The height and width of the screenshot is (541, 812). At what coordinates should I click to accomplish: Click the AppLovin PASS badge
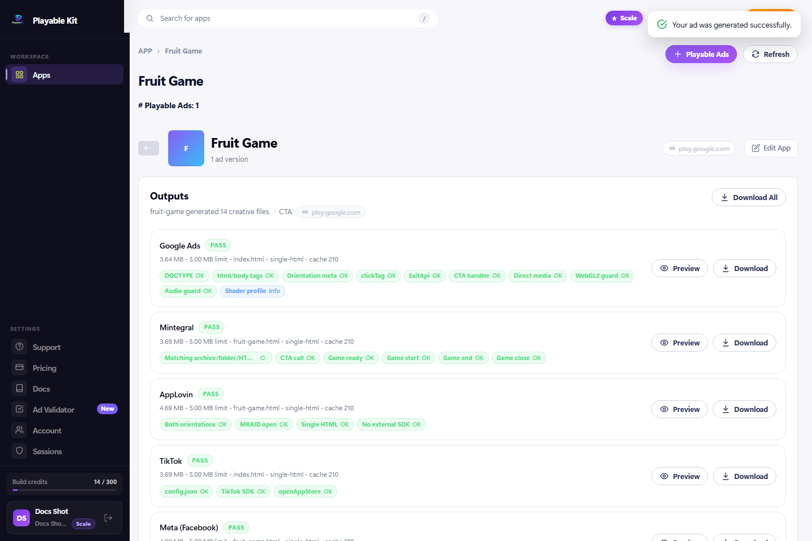click(211, 394)
